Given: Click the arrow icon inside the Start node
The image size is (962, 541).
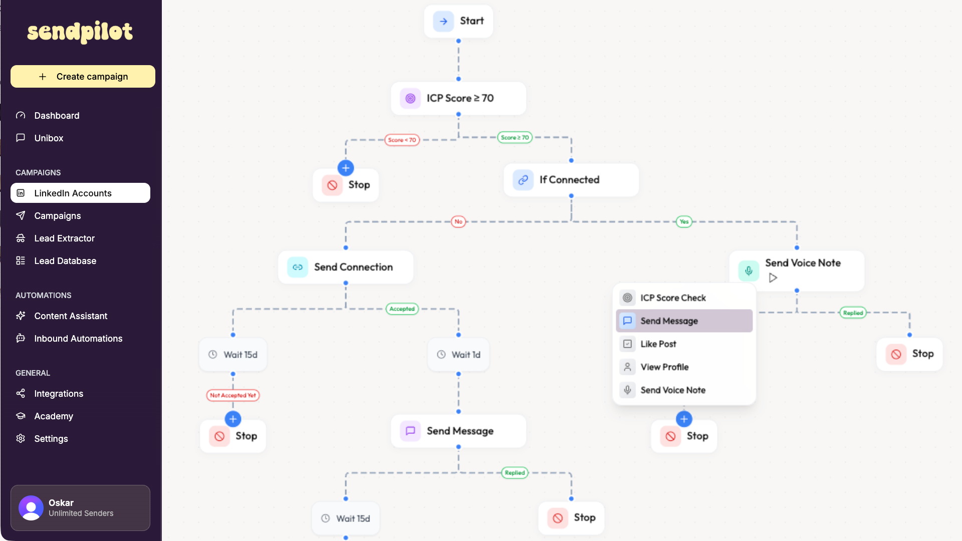Looking at the screenshot, I should 443,21.
